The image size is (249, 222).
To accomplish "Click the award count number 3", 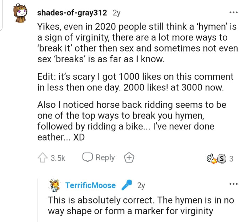I will 231,159.
